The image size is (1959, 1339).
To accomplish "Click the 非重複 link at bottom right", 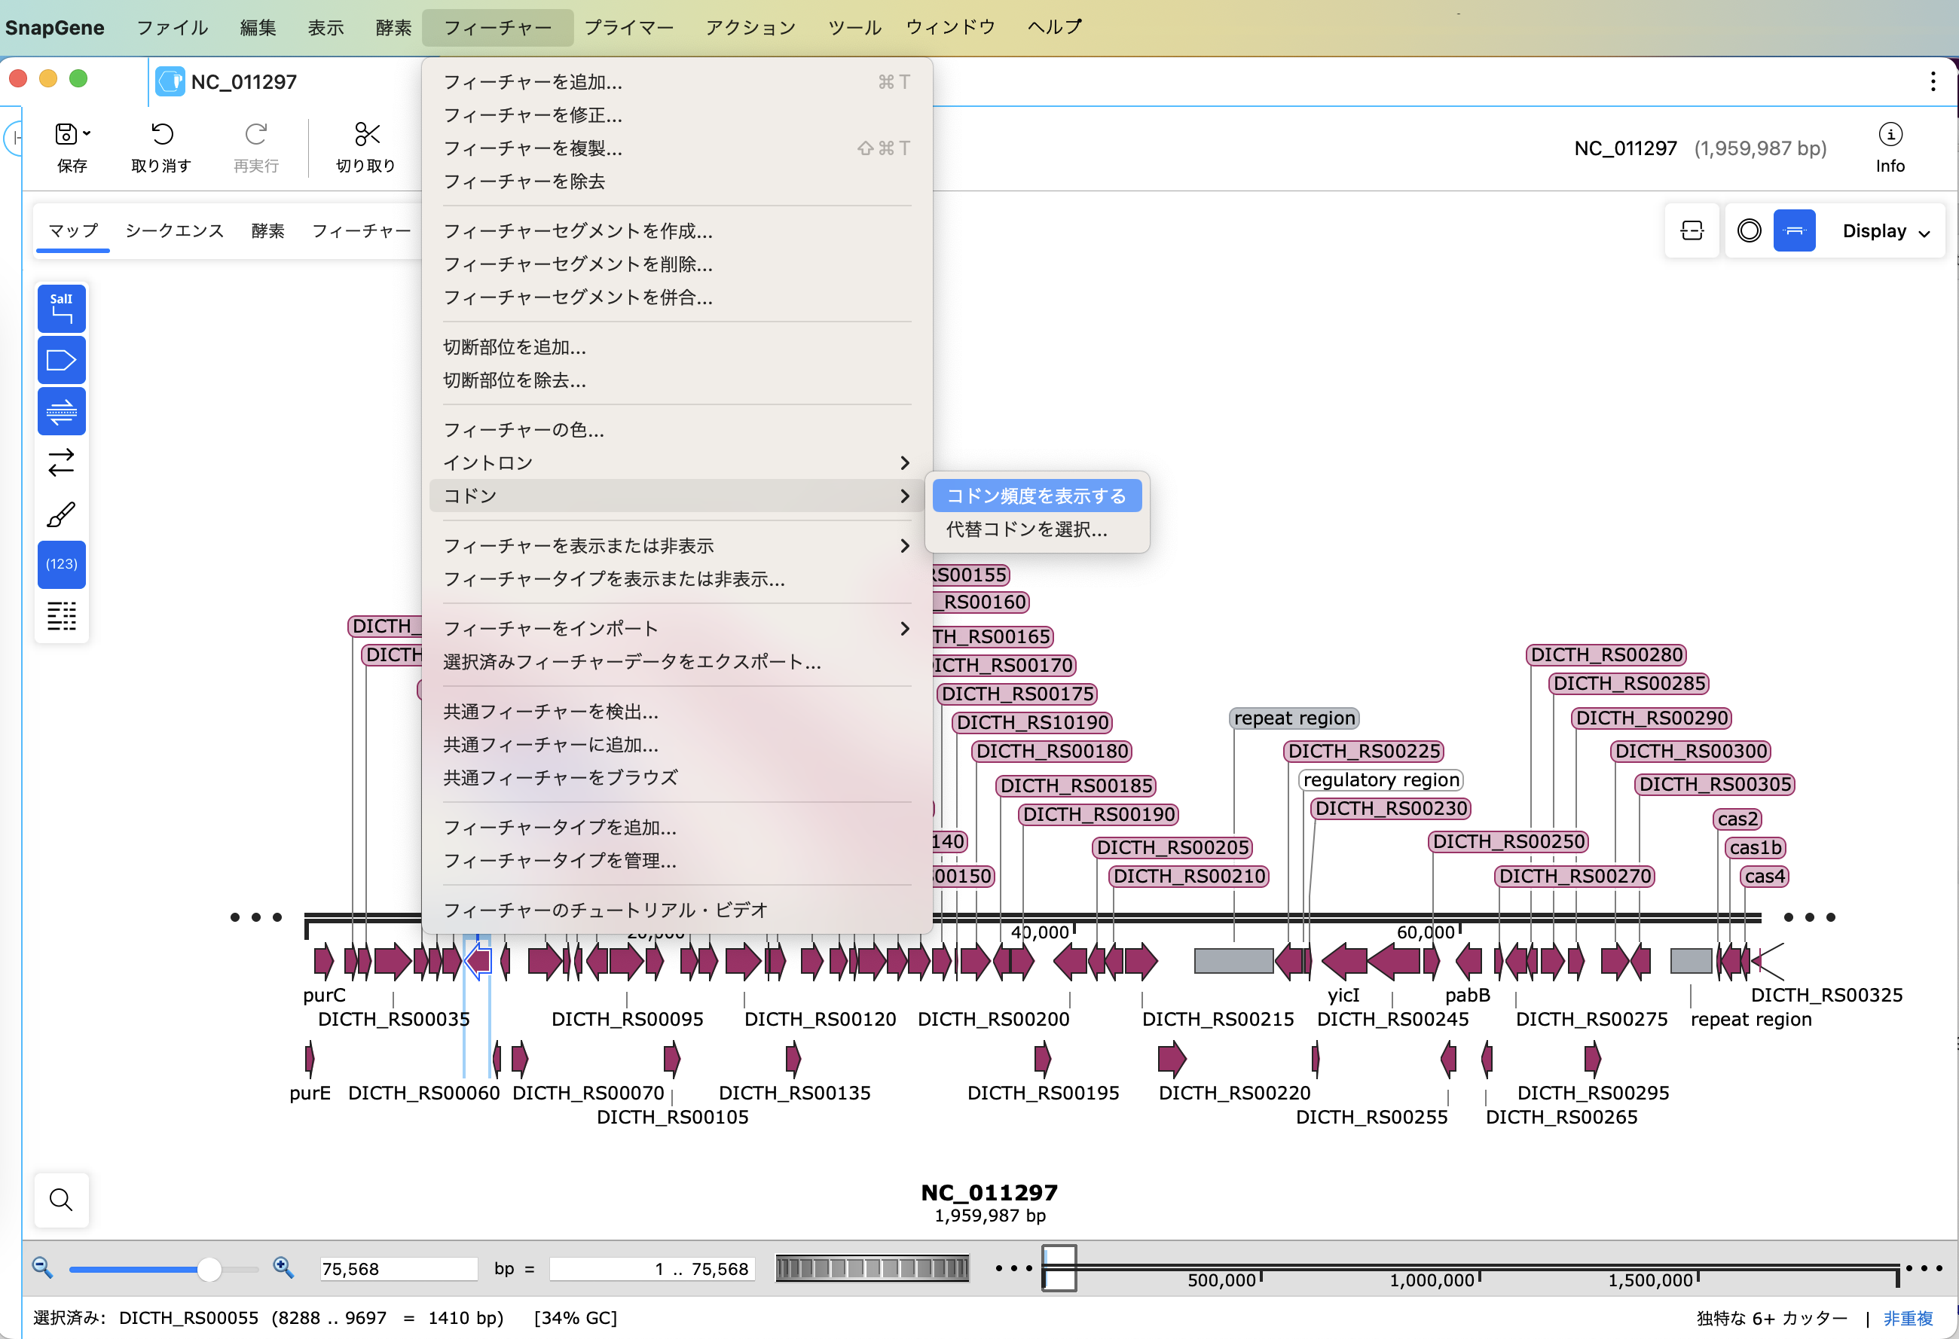I will (1909, 1317).
